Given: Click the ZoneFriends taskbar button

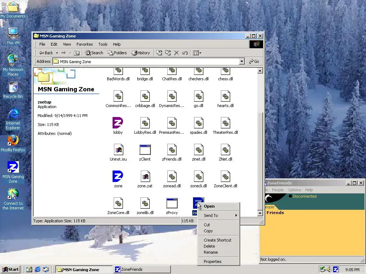Looking at the screenshot, I should coord(142,269).
